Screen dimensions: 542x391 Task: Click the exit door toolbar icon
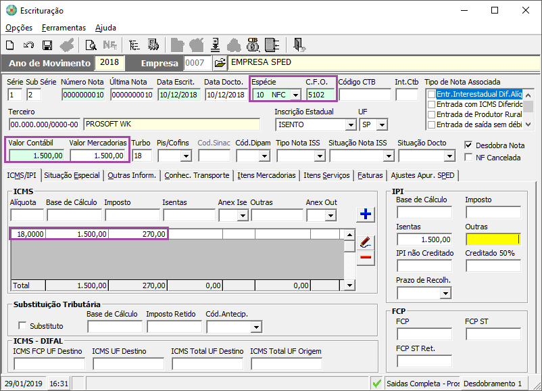299,45
